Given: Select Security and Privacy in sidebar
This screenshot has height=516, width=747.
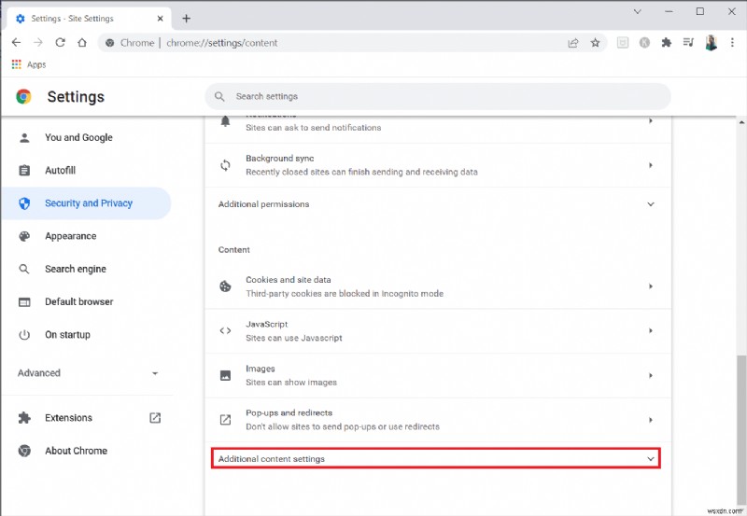Looking at the screenshot, I should point(86,203).
